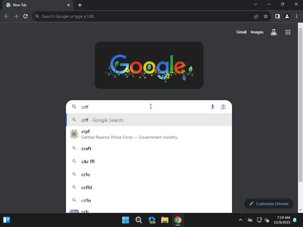Open the Chrome three-dot menu

click(296, 17)
